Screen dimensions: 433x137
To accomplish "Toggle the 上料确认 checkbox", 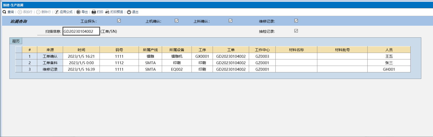I will coord(230,21).
